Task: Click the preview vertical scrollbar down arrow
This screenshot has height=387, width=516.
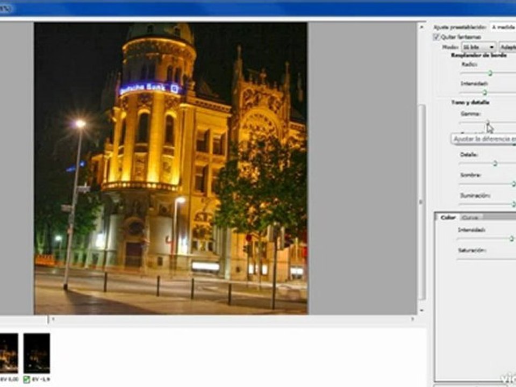Action: tap(421, 310)
